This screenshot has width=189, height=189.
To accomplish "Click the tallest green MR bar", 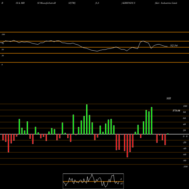I will click(x=87, y=119).
